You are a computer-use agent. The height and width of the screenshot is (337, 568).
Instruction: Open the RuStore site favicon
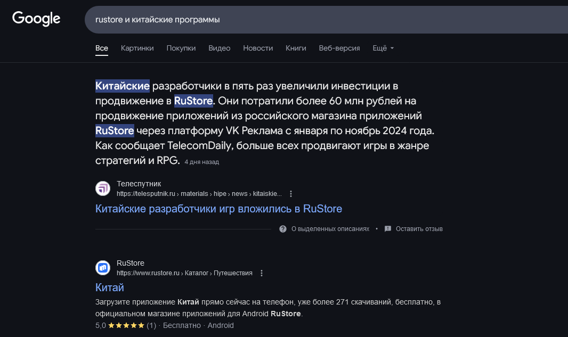tap(103, 268)
